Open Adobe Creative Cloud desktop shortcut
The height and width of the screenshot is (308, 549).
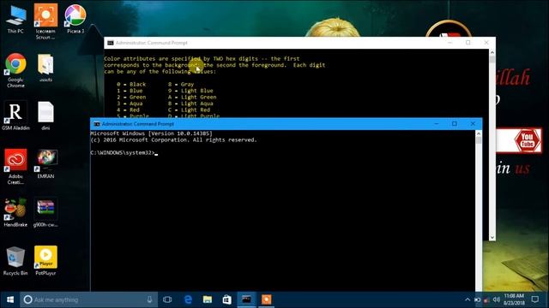(15, 167)
